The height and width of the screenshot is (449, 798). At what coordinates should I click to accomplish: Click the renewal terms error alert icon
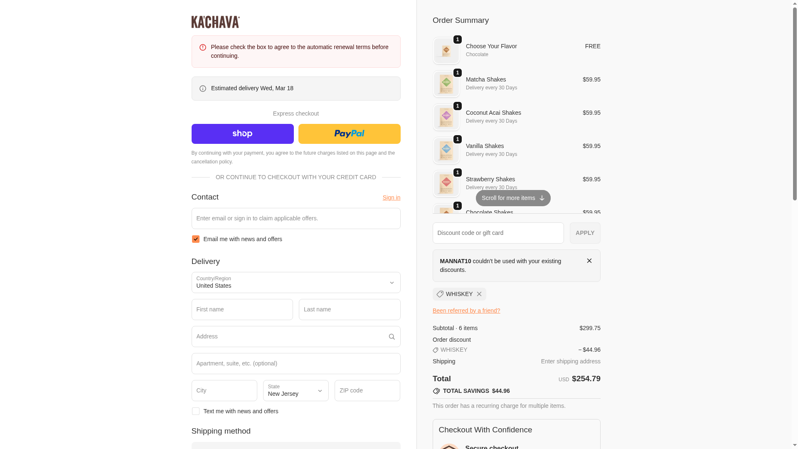203,47
